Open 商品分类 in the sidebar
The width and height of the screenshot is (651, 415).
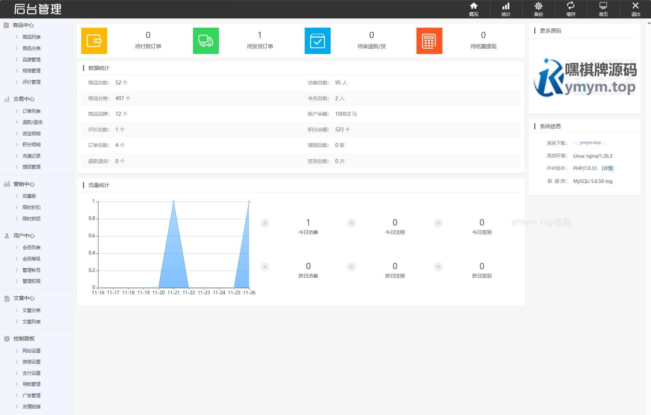tap(32, 48)
